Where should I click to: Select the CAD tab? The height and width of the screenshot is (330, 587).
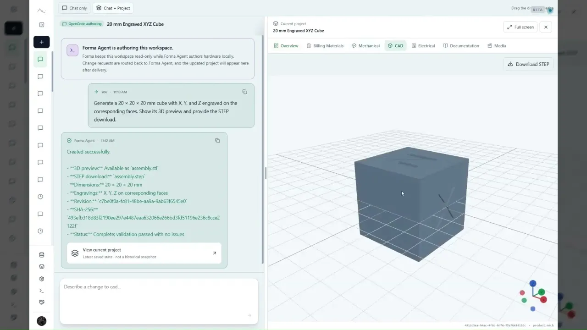395,46
